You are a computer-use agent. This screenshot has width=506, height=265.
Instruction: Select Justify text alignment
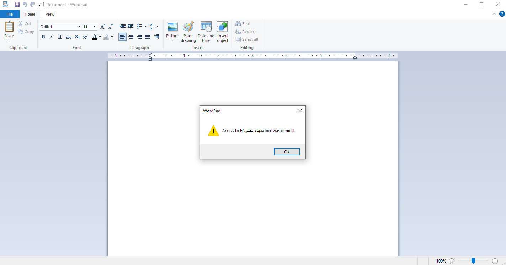click(148, 37)
